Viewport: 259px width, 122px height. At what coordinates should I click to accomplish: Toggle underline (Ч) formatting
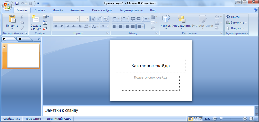(x=68, y=26)
